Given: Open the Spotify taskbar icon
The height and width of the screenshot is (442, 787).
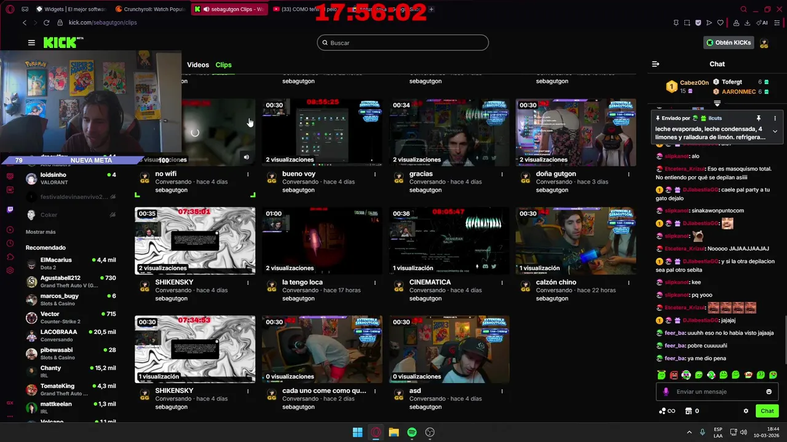Looking at the screenshot, I should point(412,432).
